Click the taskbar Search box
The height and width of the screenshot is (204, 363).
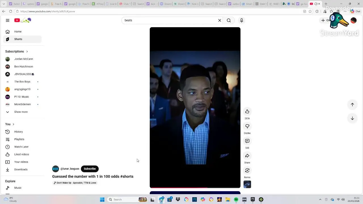pyautogui.click(x=128, y=199)
